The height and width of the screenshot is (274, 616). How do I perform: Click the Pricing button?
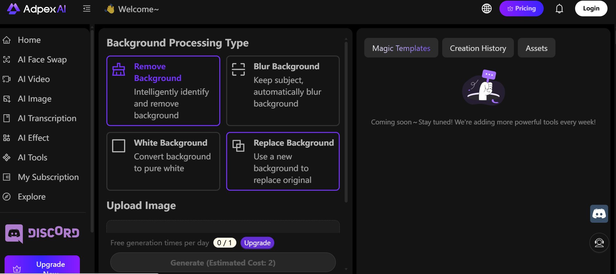521,8
